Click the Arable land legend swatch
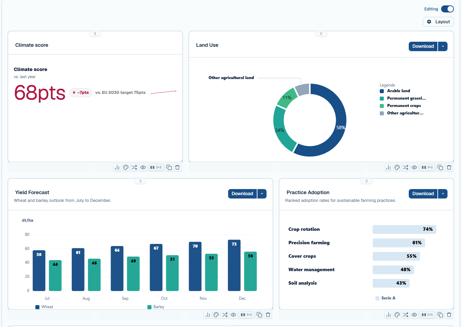462x327 pixels. click(382, 91)
